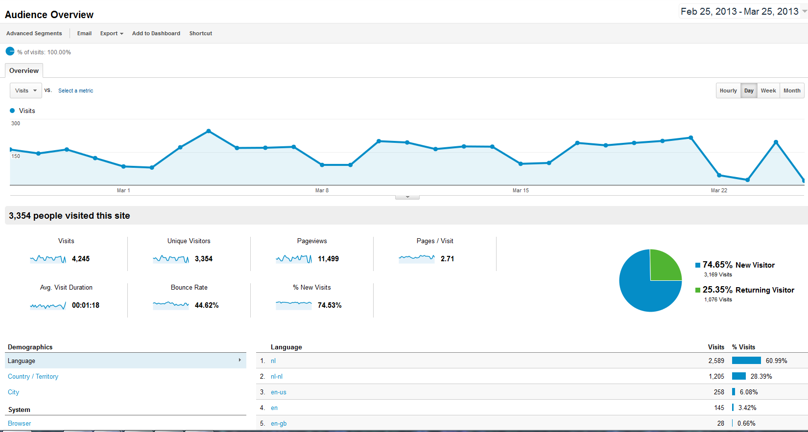Image resolution: width=808 pixels, height=432 pixels.
Task: Click the segment circle beside % of visits
Action: pos(10,51)
